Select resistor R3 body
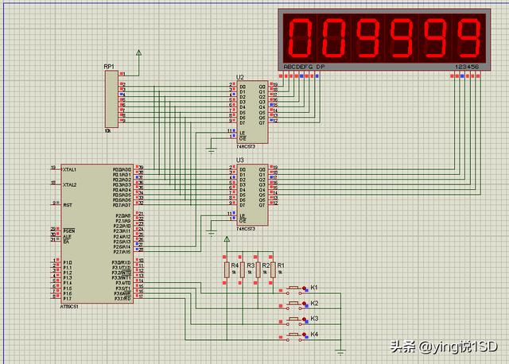The image size is (509, 364). [x=242, y=270]
